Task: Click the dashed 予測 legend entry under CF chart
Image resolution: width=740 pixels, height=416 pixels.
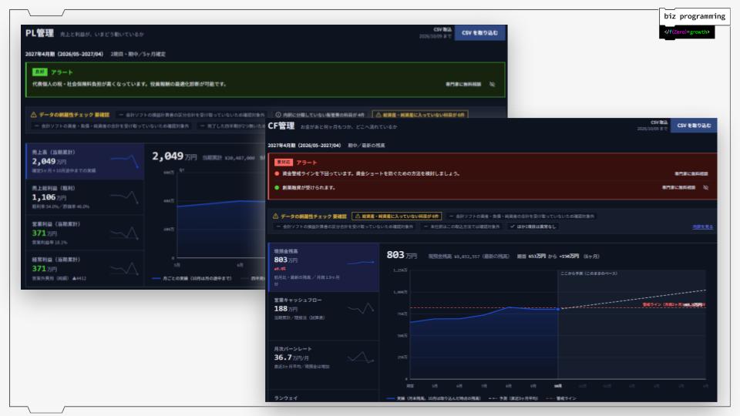Action: [x=513, y=398]
